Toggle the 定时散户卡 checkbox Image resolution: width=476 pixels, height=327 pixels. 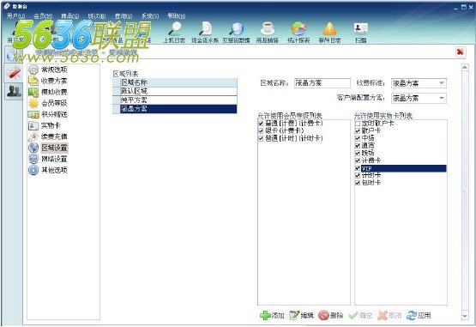[x=358, y=124]
